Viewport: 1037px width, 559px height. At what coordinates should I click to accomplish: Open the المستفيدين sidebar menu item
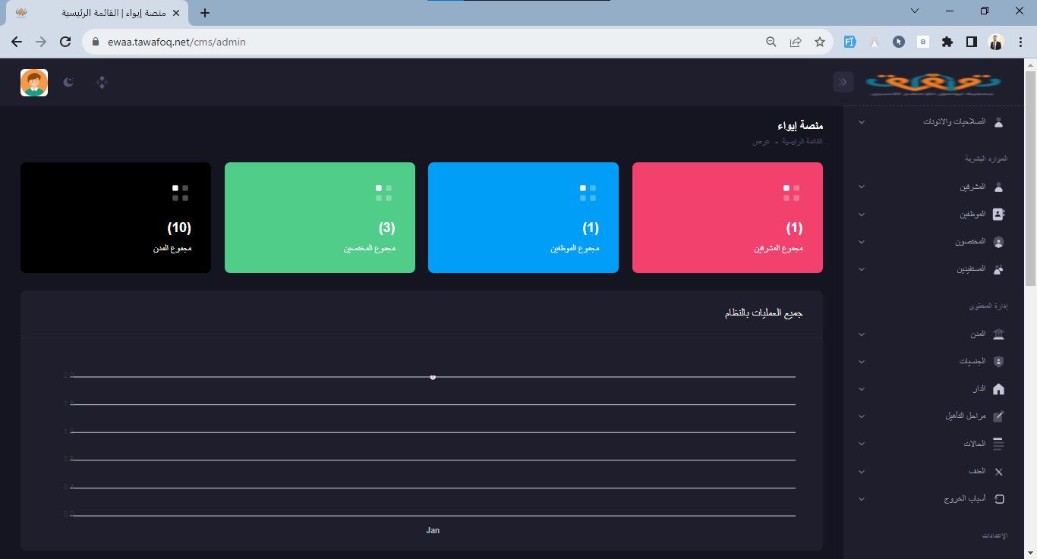click(x=971, y=269)
